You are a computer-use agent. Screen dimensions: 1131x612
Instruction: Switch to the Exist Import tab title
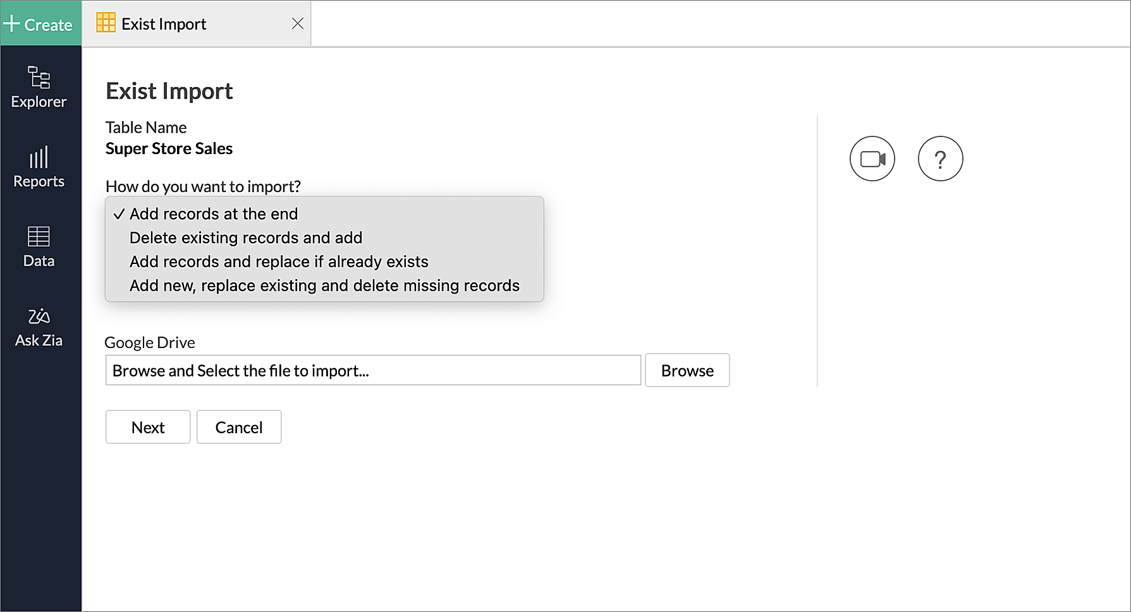[164, 24]
